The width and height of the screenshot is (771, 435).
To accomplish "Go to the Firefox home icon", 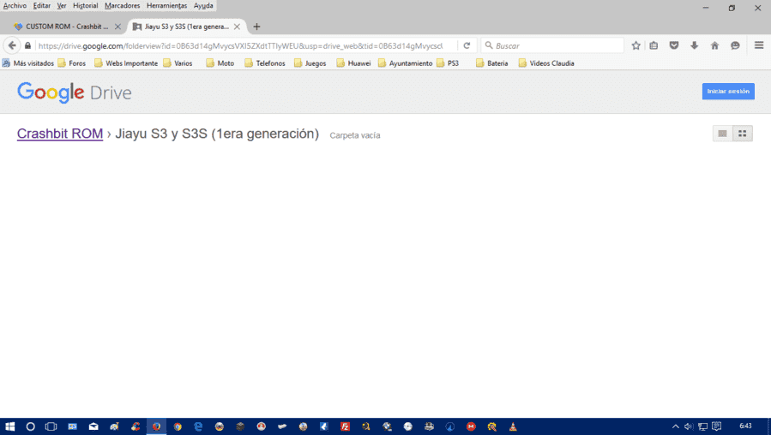I will point(714,45).
